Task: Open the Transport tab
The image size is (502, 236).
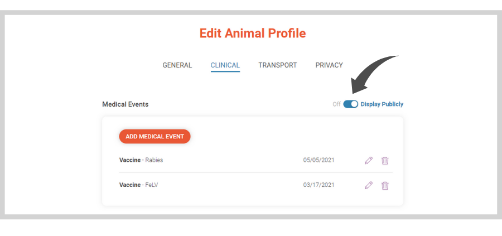Action: pyautogui.click(x=278, y=65)
